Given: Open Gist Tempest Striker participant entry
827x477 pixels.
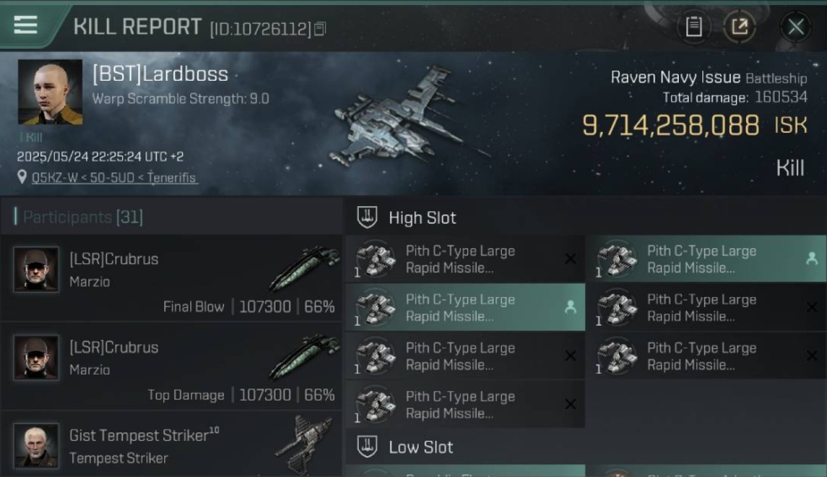Looking at the screenshot, I should [x=172, y=445].
